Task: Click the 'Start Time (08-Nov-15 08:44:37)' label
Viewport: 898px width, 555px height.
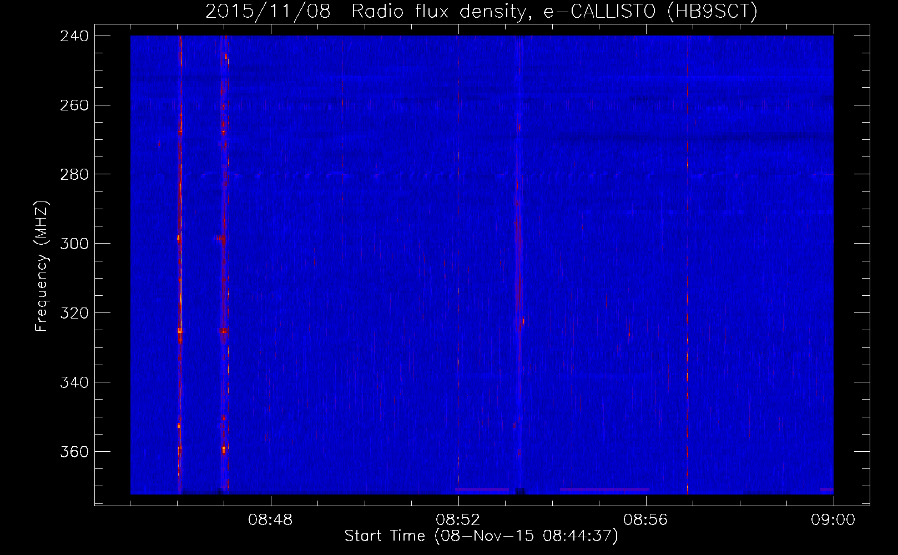Action: click(481, 536)
